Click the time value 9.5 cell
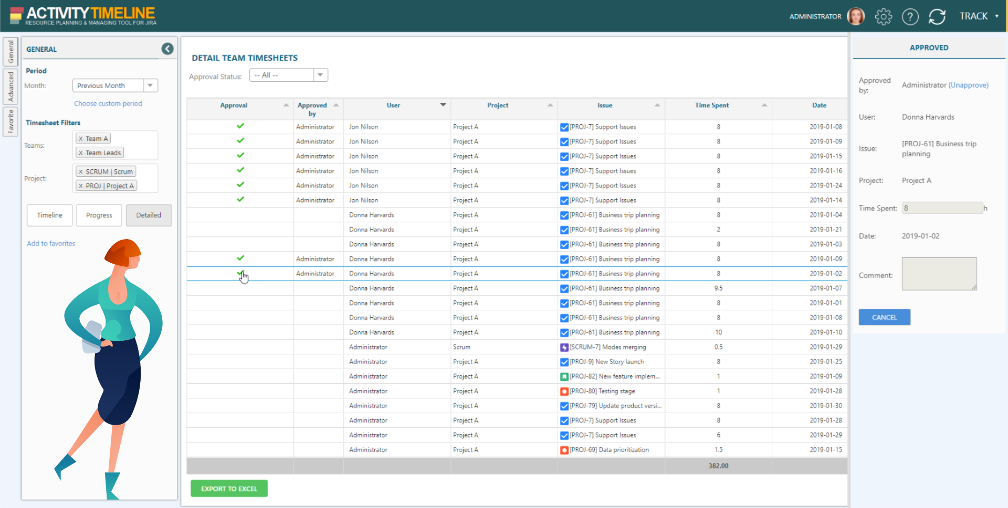The image size is (1008, 508). 718,288
